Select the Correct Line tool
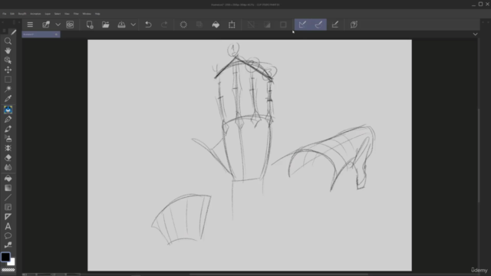491x276 pixels. click(8, 245)
